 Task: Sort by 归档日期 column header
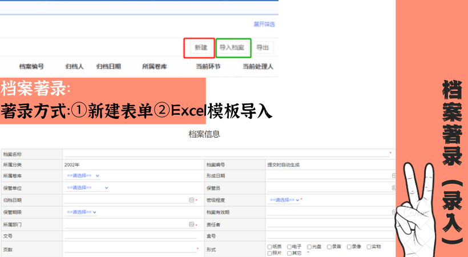click(x=108, y=67)
